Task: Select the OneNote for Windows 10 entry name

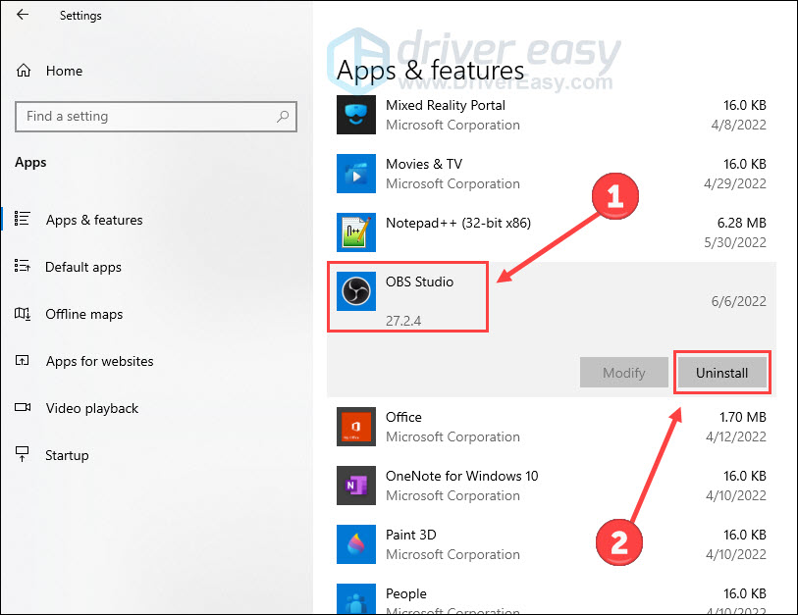Action: (461, 476)
